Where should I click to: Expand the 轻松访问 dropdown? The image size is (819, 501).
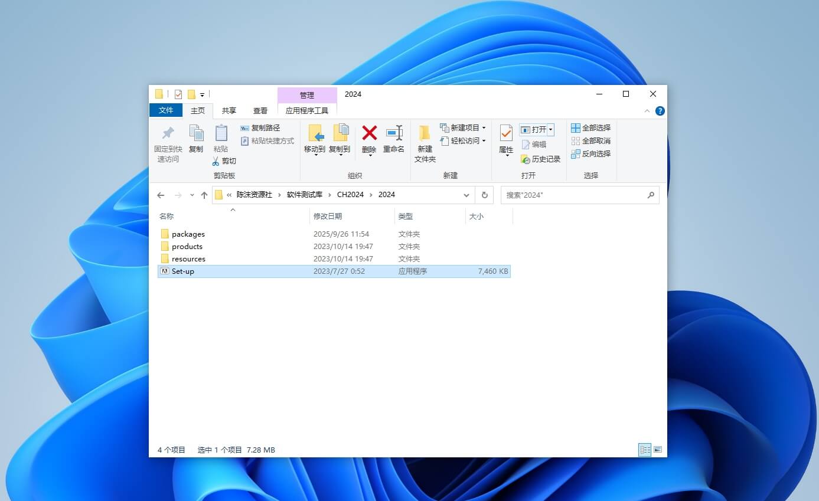point(484,140)
